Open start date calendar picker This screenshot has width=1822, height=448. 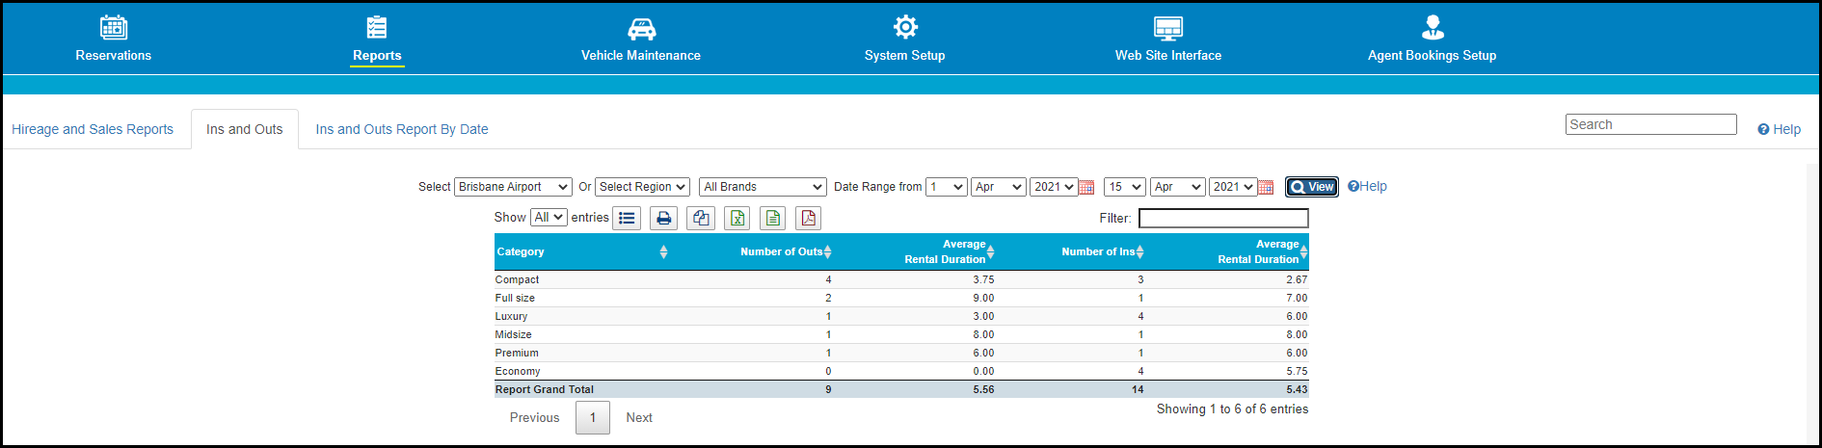click(1086, 187)
